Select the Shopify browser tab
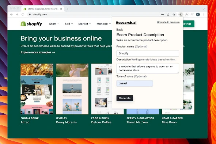This screenshot has width=216, height=144. pyautogui.click(x=43, y=9)
